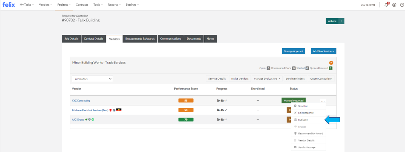
Task: Open the Engagements & Awards tab
Action: (140, 38)
